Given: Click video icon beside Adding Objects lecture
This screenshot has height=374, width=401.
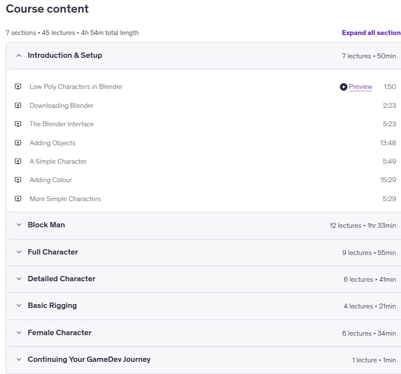Looking at the screenshot, I should tap(18, 143).
